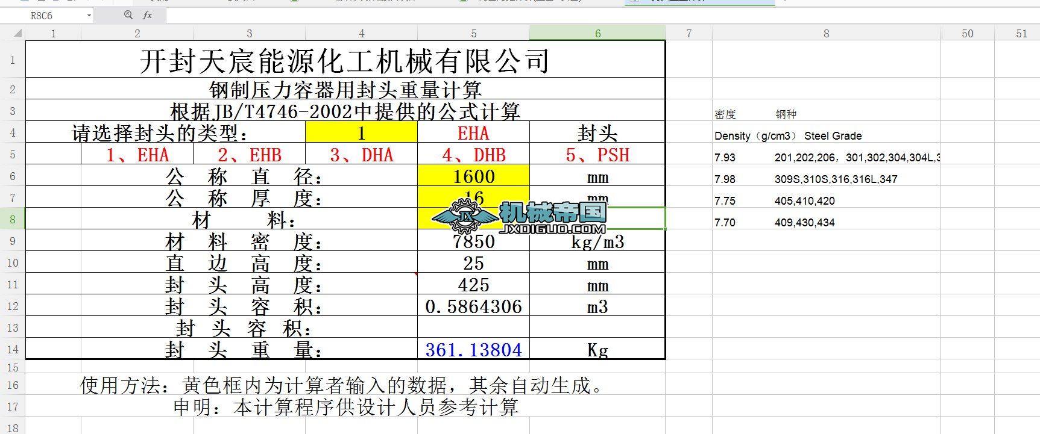
Task: Click steel grades 405,410,420
Action: [804, 200]
